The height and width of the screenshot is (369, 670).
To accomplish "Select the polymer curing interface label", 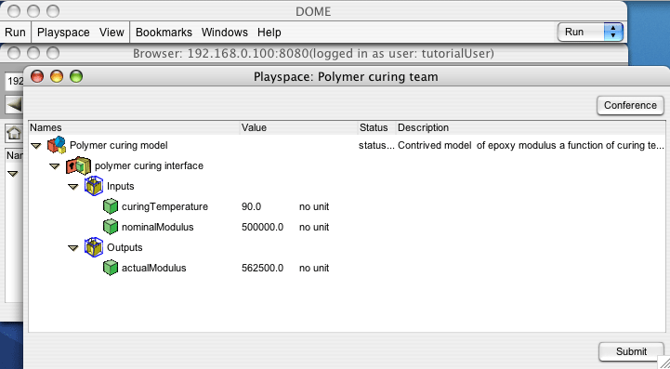I will 149,165.
